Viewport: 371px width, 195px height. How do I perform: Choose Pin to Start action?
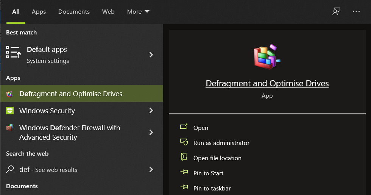tap(208, 173)
